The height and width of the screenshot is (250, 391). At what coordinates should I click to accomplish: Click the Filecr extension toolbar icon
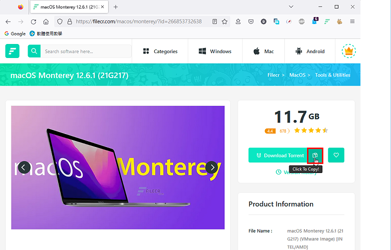(x=327, y=21)
